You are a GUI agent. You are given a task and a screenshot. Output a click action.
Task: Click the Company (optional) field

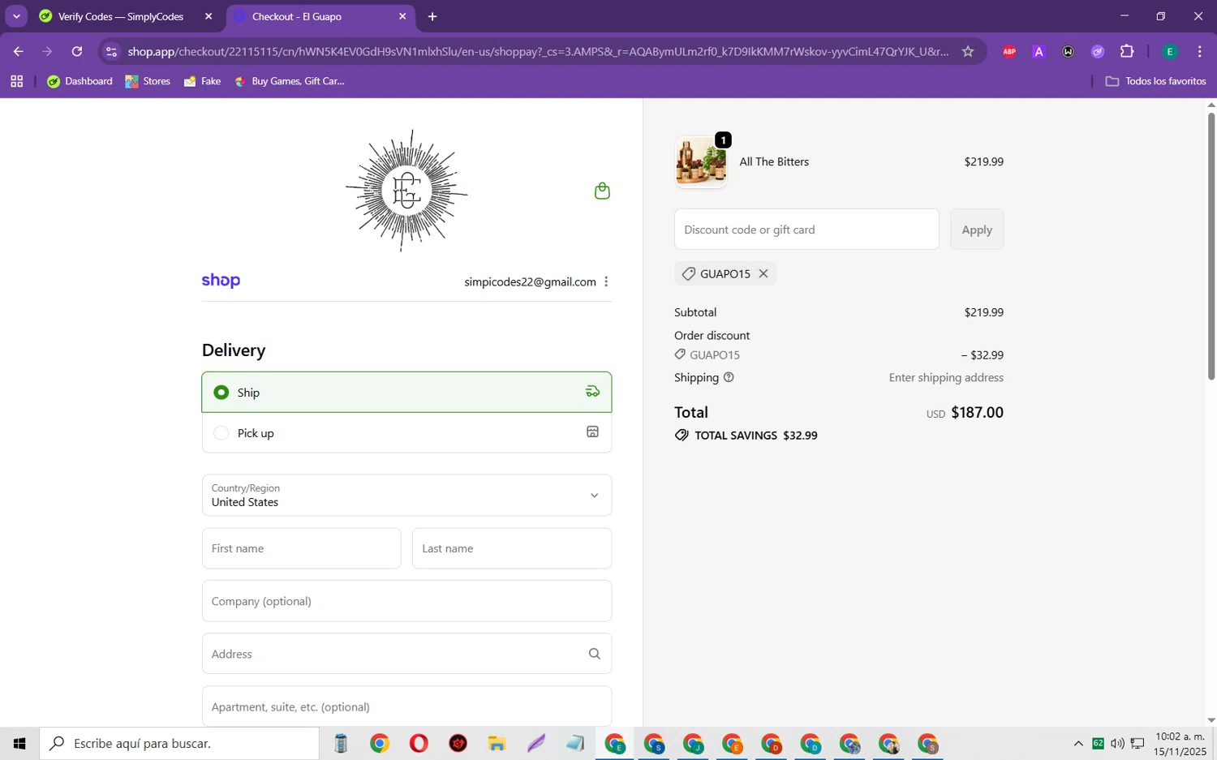(406, 601)
